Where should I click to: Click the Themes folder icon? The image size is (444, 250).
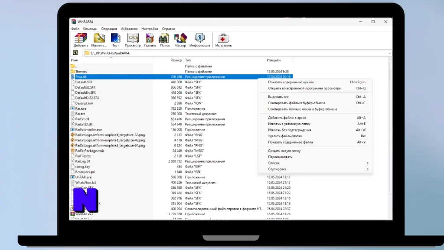pyautogui.click(x=72, y=72)
